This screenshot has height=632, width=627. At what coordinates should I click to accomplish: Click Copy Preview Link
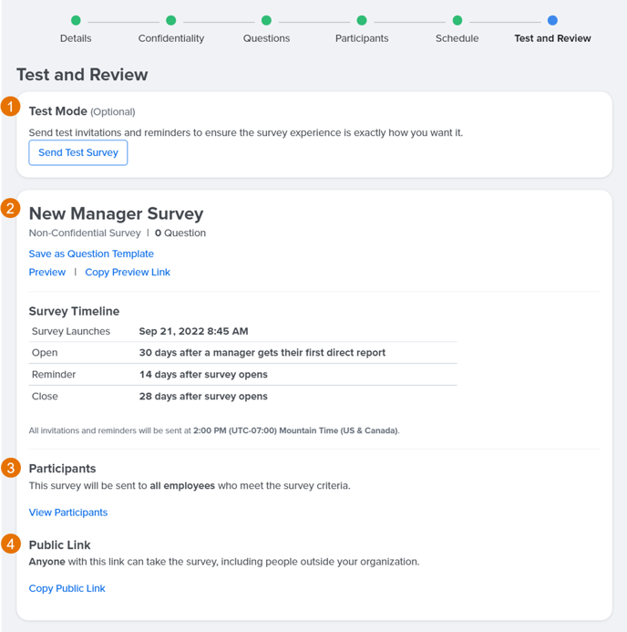tap(128, 273)
